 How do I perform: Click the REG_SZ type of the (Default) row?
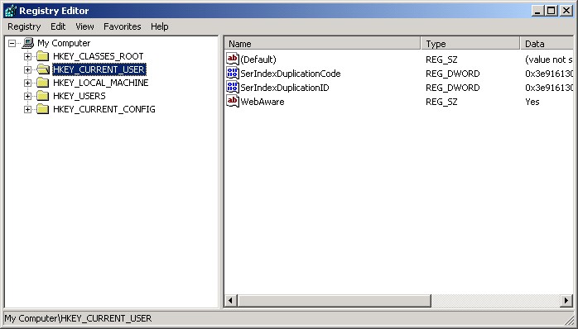(441, 60)
